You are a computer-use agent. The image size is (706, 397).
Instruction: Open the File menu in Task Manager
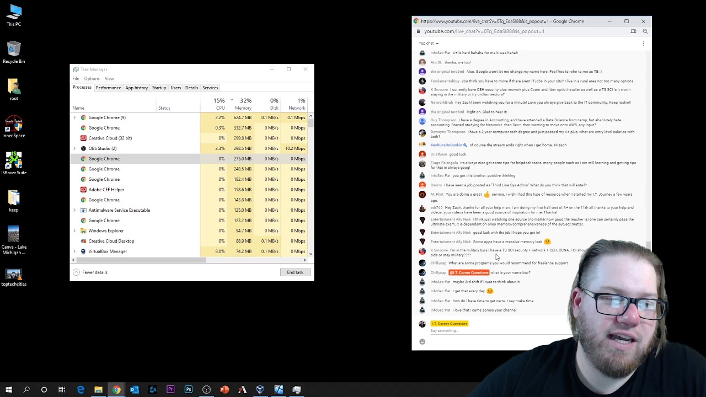[76, 79]
